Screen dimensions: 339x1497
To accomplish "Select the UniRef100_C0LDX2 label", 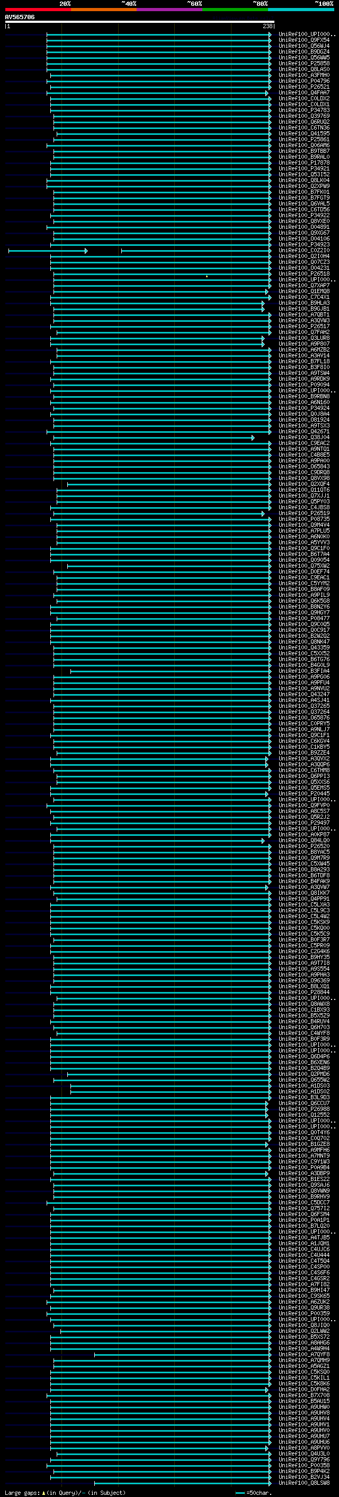I will pos(304,98).
